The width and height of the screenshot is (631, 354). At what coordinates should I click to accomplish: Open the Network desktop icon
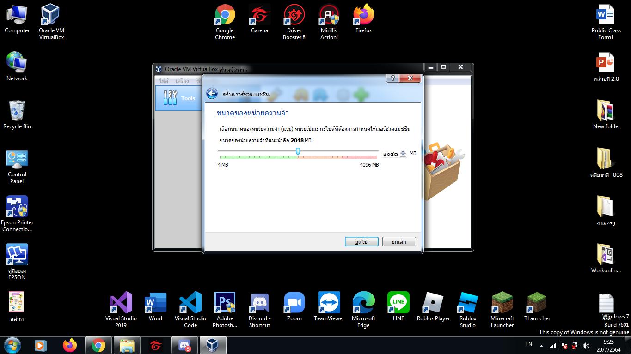17,66
